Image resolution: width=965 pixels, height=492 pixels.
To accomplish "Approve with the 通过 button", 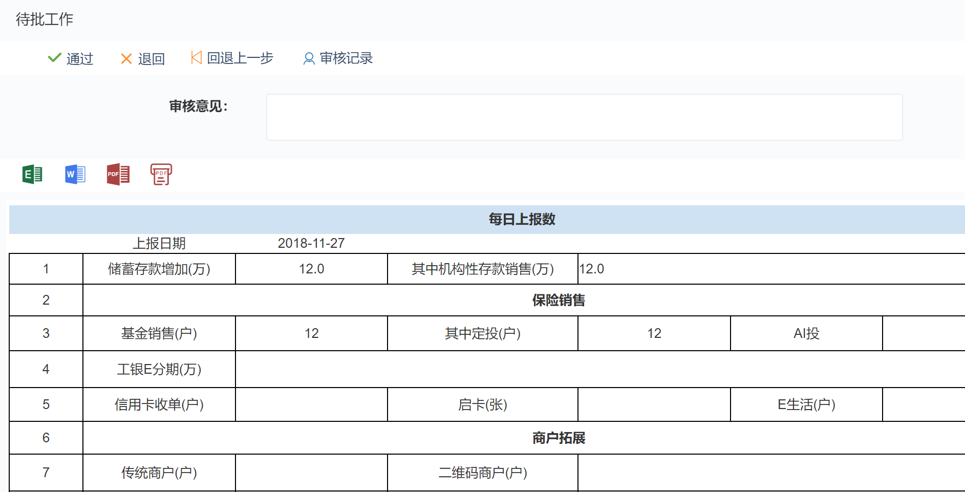I will pyautogui.click(x=71, y=58).
